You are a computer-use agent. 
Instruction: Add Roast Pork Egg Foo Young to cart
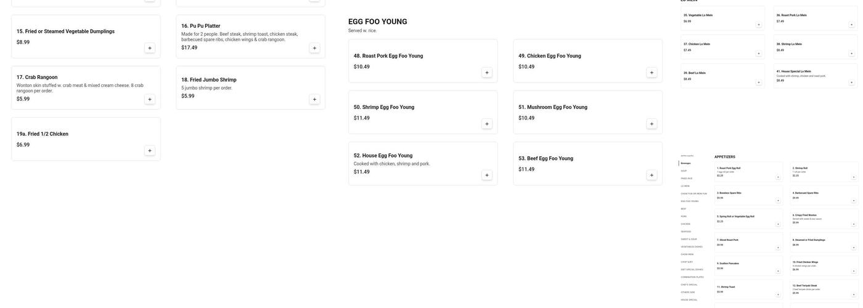[487, 73]
